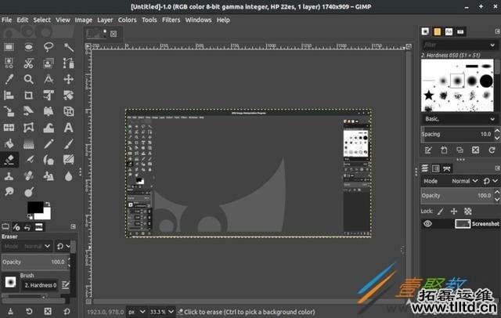Screen dimensions: 501x318
Task: Select the Text tool
Action: [x=69, y=128]
